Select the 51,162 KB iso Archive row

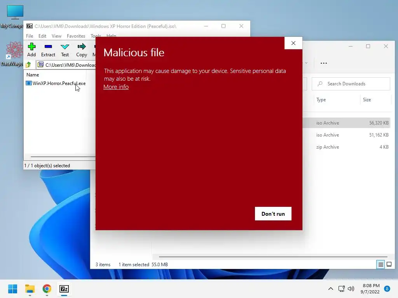347,135
